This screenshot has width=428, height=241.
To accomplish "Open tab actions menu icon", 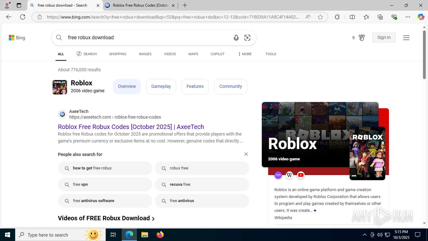I will 19,5.
